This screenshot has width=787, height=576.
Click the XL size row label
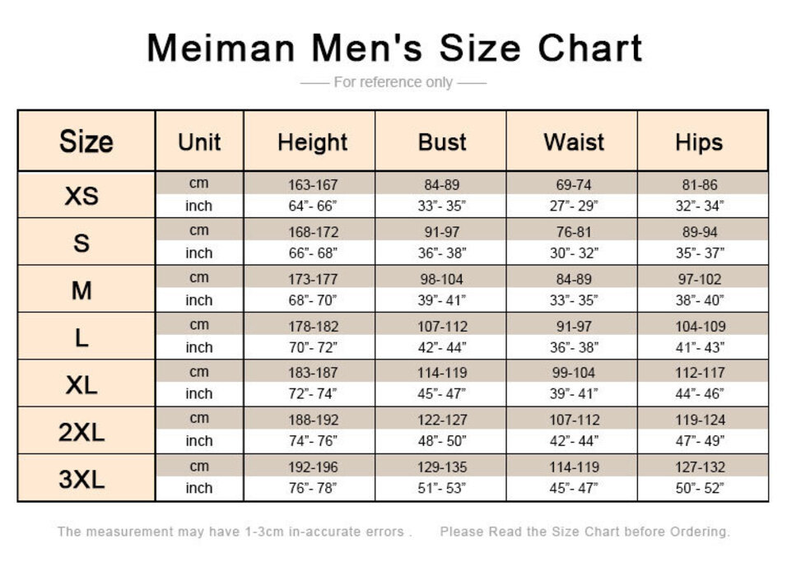click(81, 383)
